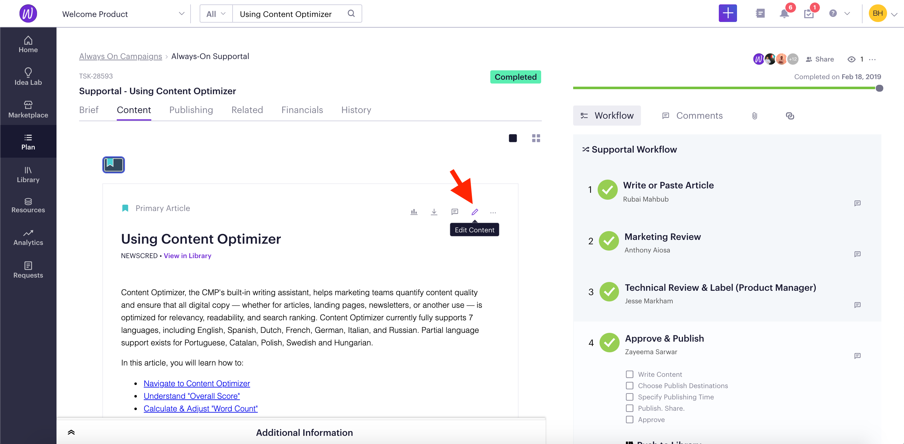This screenshot has width=904, height=444.
Task: Switch to the Brief tab
Action: (x=89, y=110)
